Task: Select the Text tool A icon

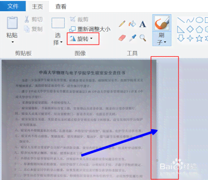Action: (143, 24)
